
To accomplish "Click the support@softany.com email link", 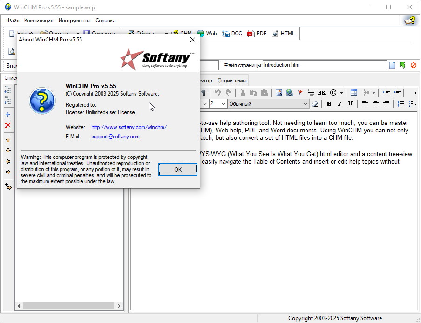I will click(x=115, y=137).
